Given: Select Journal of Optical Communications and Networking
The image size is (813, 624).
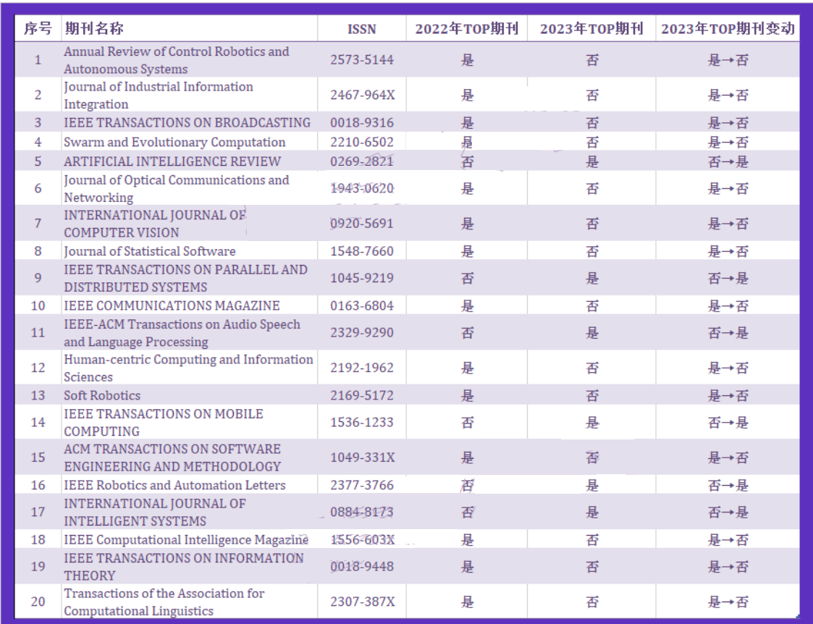Looking at the screenshot, I should [x=177, y=189].
